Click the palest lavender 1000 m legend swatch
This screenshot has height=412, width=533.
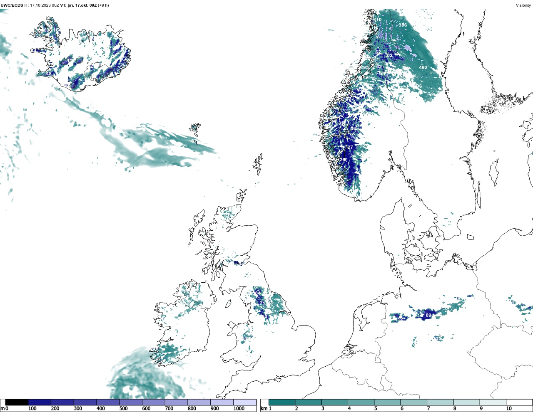(x=245, y=402)
